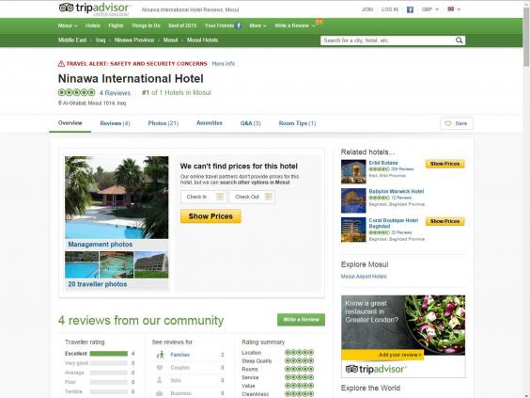This screenshot has height=398, width=530.
Task: Click the travel alert warning icon
Action: point(61,64)
